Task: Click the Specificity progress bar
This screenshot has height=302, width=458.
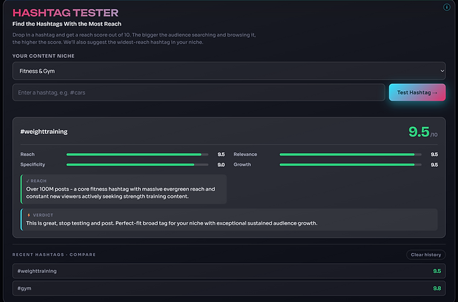Action: click(x=138, y=165)
